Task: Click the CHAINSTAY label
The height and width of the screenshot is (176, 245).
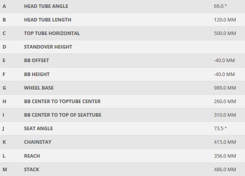Action: point(38,142)
